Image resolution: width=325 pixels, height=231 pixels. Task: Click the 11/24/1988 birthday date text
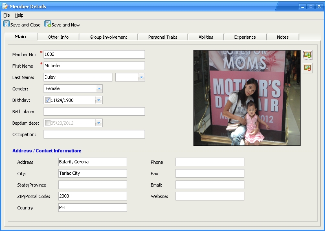click(62, 100)
